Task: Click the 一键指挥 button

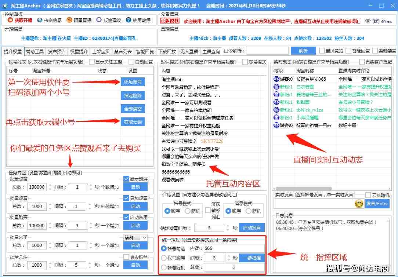Action: pos(252,258)
